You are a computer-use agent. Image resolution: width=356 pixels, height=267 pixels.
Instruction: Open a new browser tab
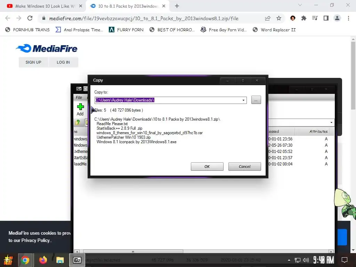(x=177, y=6)
